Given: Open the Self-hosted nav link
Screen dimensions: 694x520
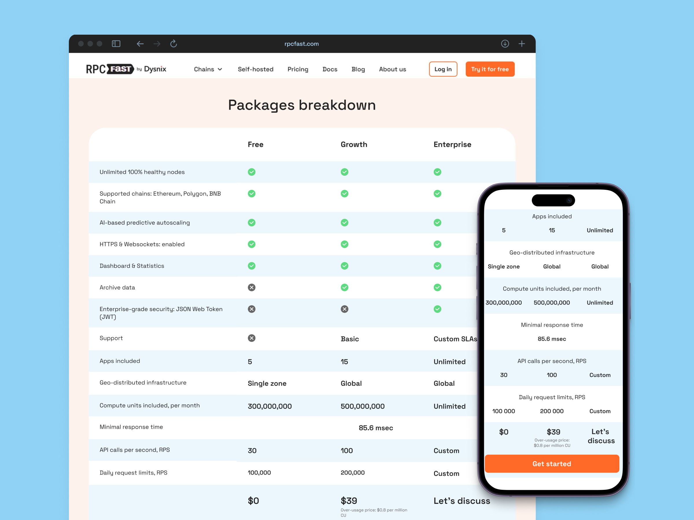Looking at the screenshot, I should (255, 69).
